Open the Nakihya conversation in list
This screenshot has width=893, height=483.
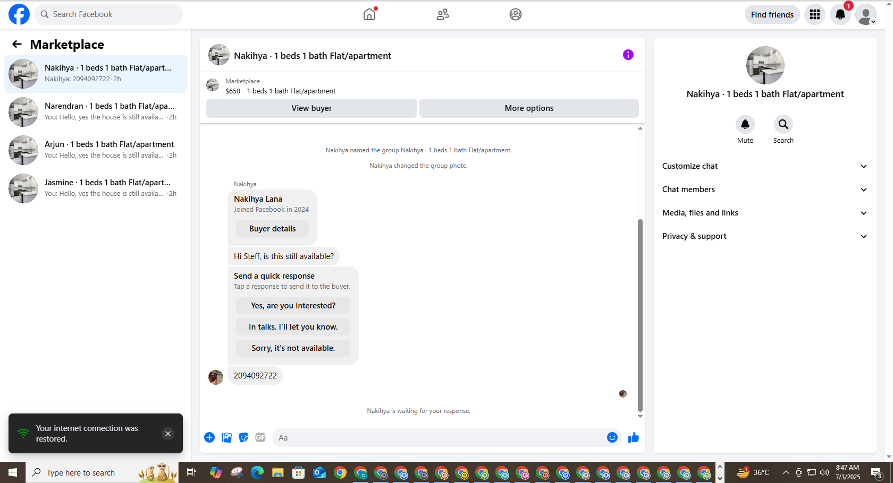coord(96,74)
